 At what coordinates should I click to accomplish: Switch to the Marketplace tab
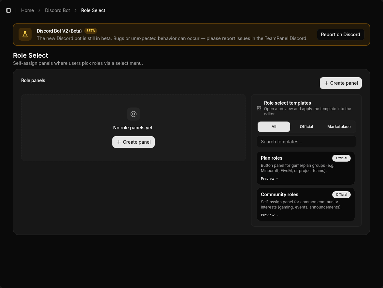tap(339, 126)
